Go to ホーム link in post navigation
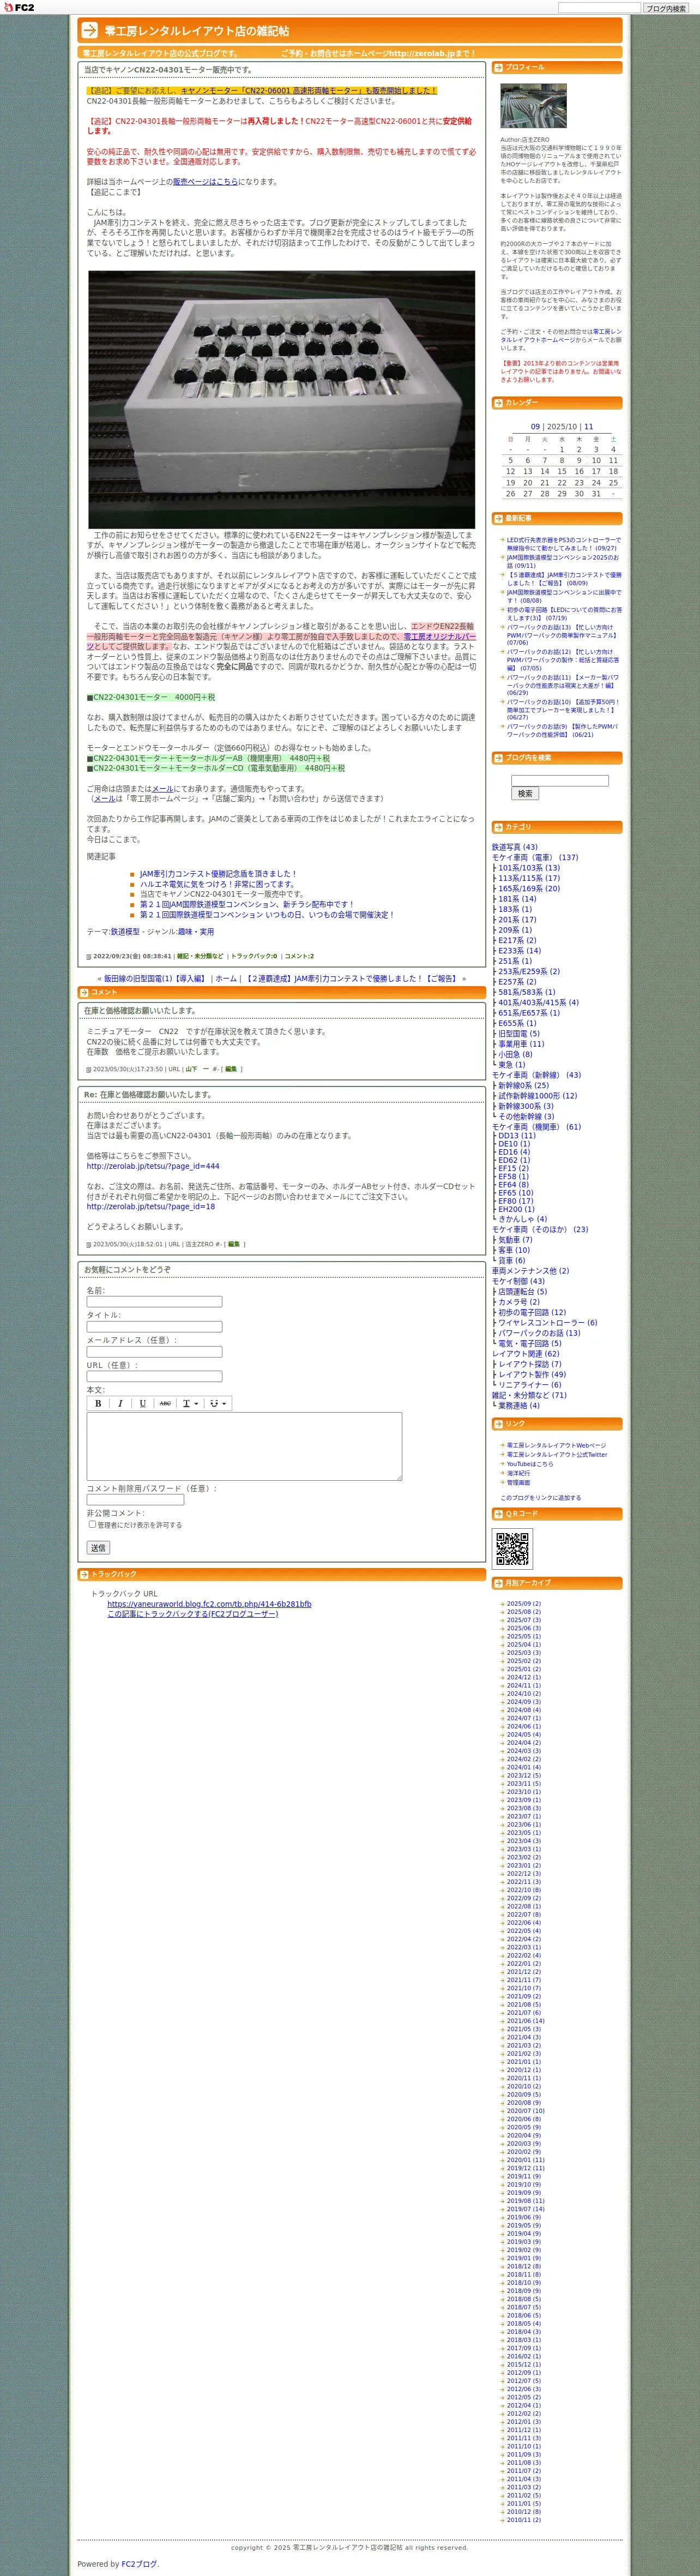 (x=226, y=979)
